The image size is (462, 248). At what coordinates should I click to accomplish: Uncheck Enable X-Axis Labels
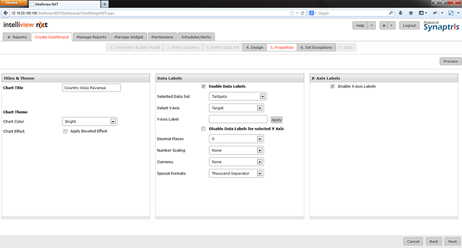click(x=333, y=87)
